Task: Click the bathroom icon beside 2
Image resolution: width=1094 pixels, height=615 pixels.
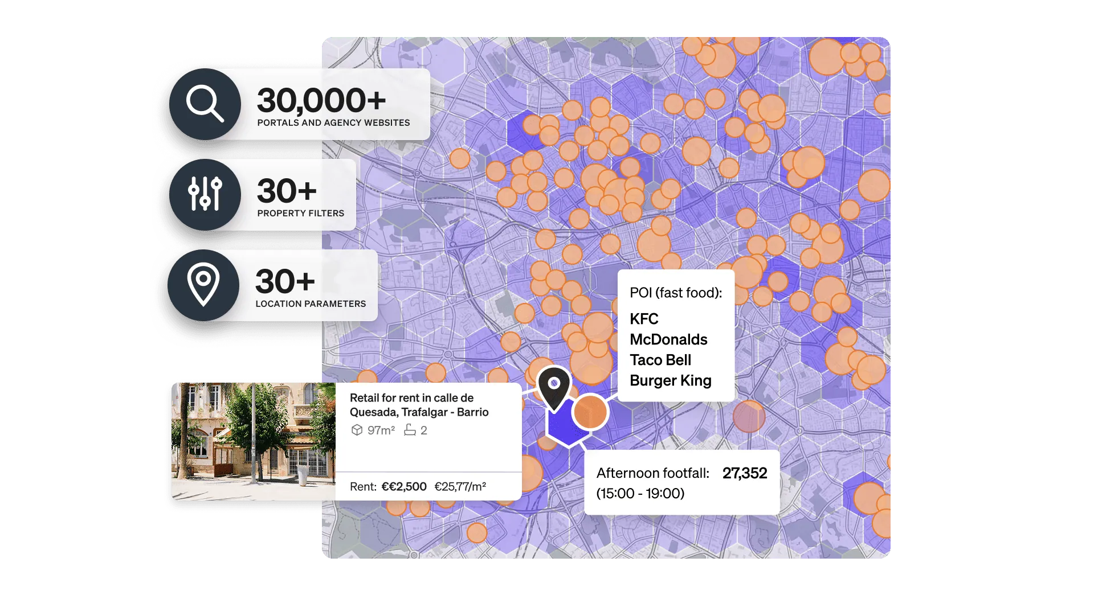Action: click(x=410, y=430)
